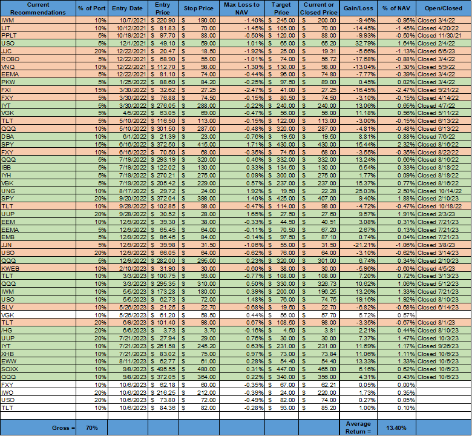This screenshot has width=472, height=436.
Task: Click the 'Closed 10/14/22' status cell
Action: (444, 191)
